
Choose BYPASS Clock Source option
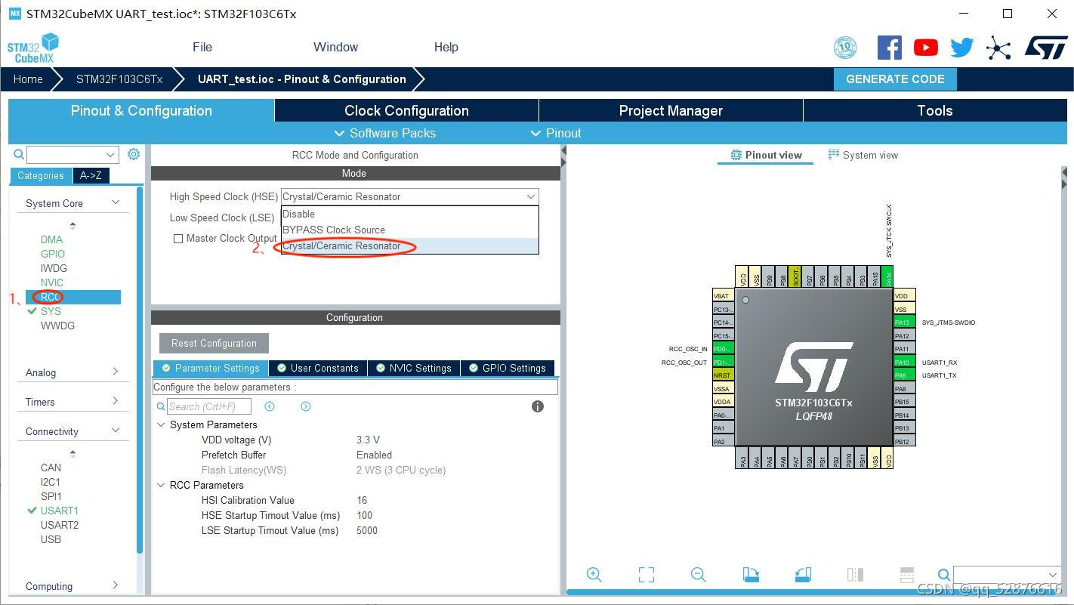click(x=409, y=230)
